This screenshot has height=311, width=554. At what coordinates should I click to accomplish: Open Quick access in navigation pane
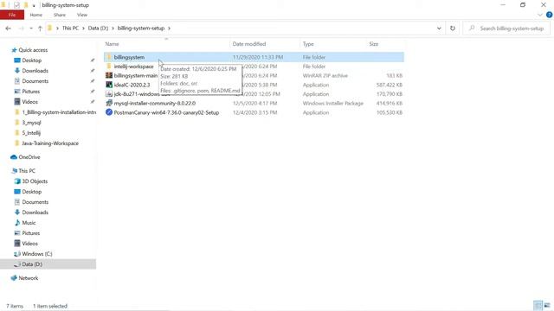click(x=33, y=50)
